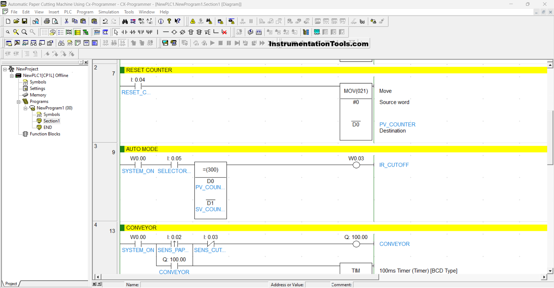The image size is (554, 288).
Task: Click the Zoom In magnifier icon
Action: [x=25, y=32]
